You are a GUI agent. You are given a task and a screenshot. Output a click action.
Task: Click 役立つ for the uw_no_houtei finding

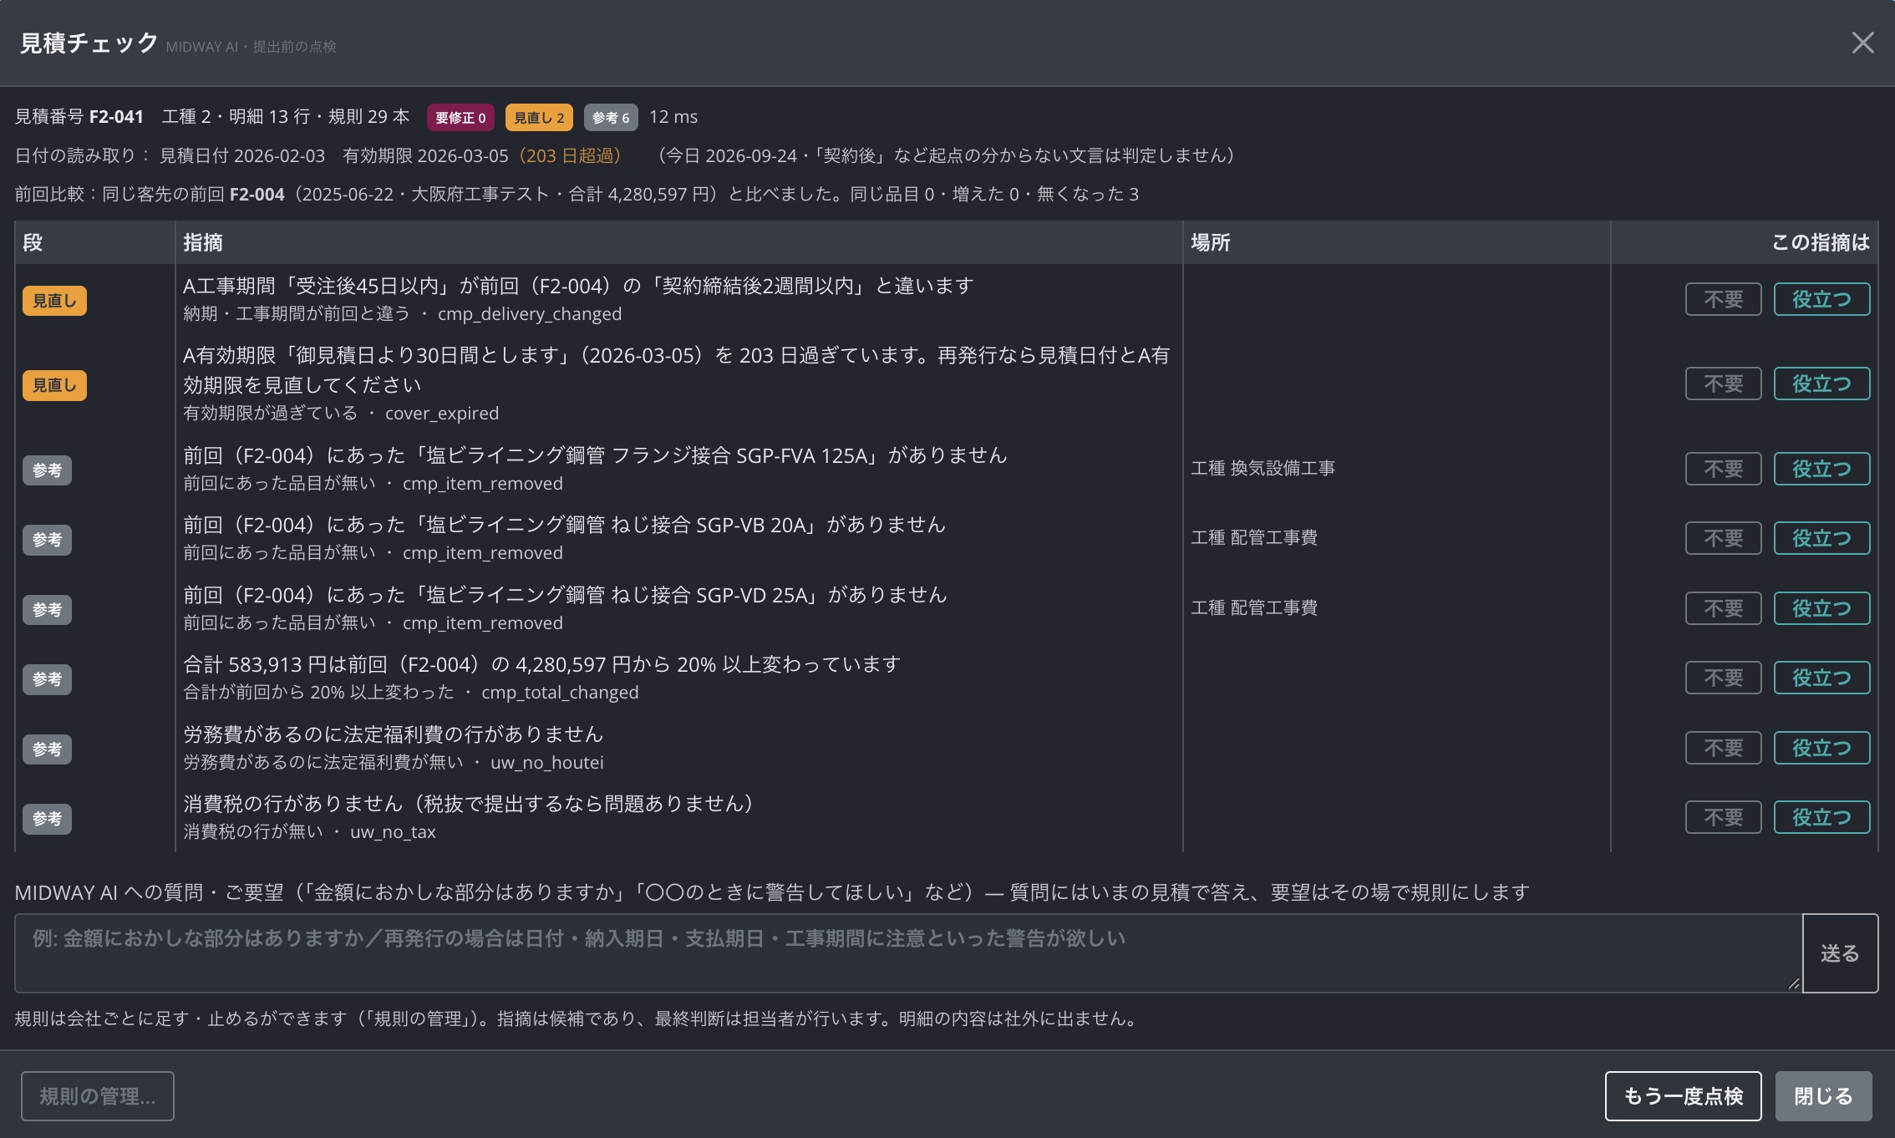[x=1821, y=748]
